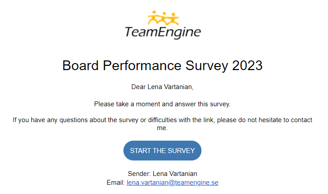Click the TeamEngine wordmark text
The image size is (328, 194).
pos(163,32)
